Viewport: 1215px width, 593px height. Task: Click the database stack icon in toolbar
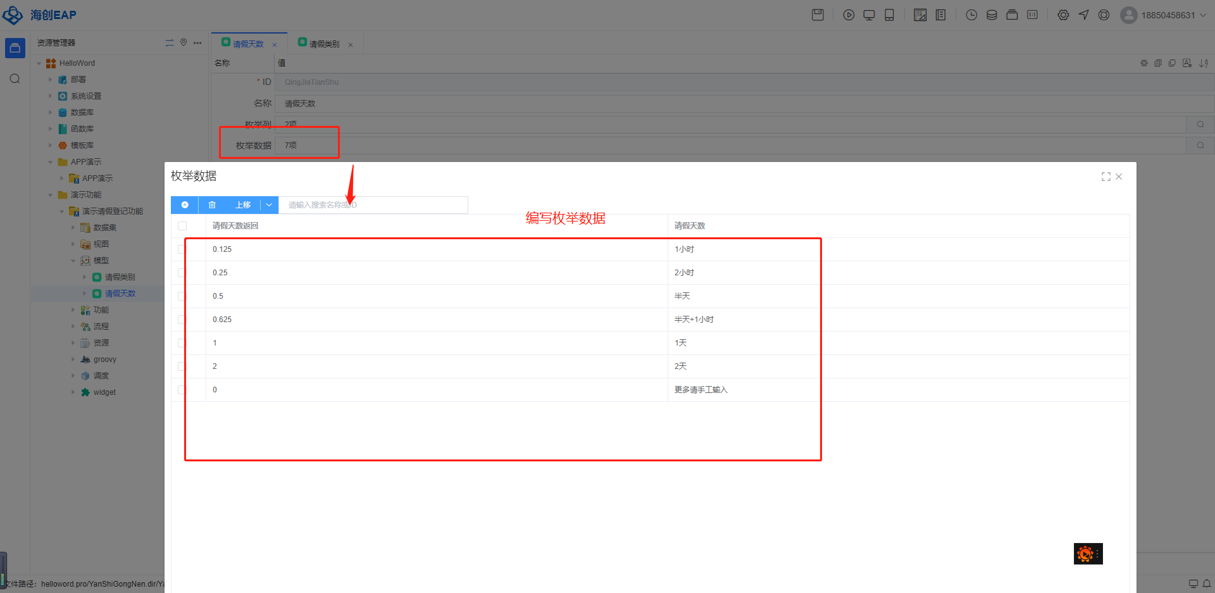(992, 15)
